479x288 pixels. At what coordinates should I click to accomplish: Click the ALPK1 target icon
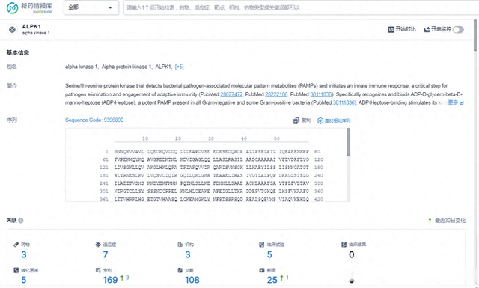12,30
